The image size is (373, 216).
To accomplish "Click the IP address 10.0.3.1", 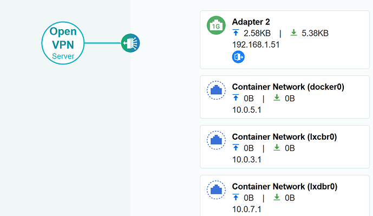I will 247,160.
